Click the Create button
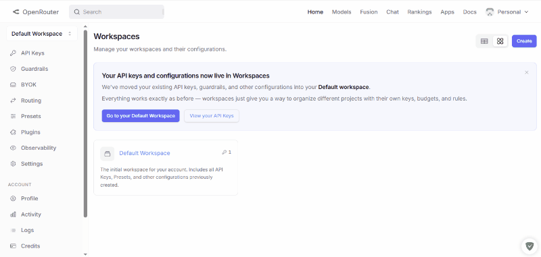The height and width of the screenshot is (257, 541). (x=524, y=41)
